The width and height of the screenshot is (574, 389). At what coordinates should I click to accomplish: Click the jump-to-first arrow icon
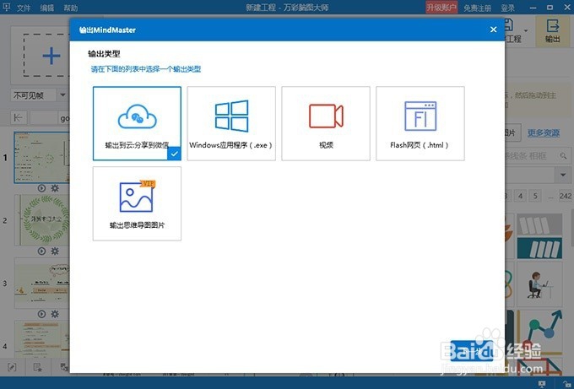(19, 118)
